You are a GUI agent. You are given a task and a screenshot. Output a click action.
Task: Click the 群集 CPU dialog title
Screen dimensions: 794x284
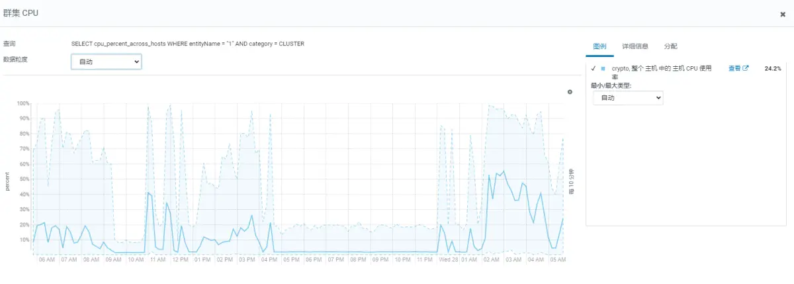[21, 13]
